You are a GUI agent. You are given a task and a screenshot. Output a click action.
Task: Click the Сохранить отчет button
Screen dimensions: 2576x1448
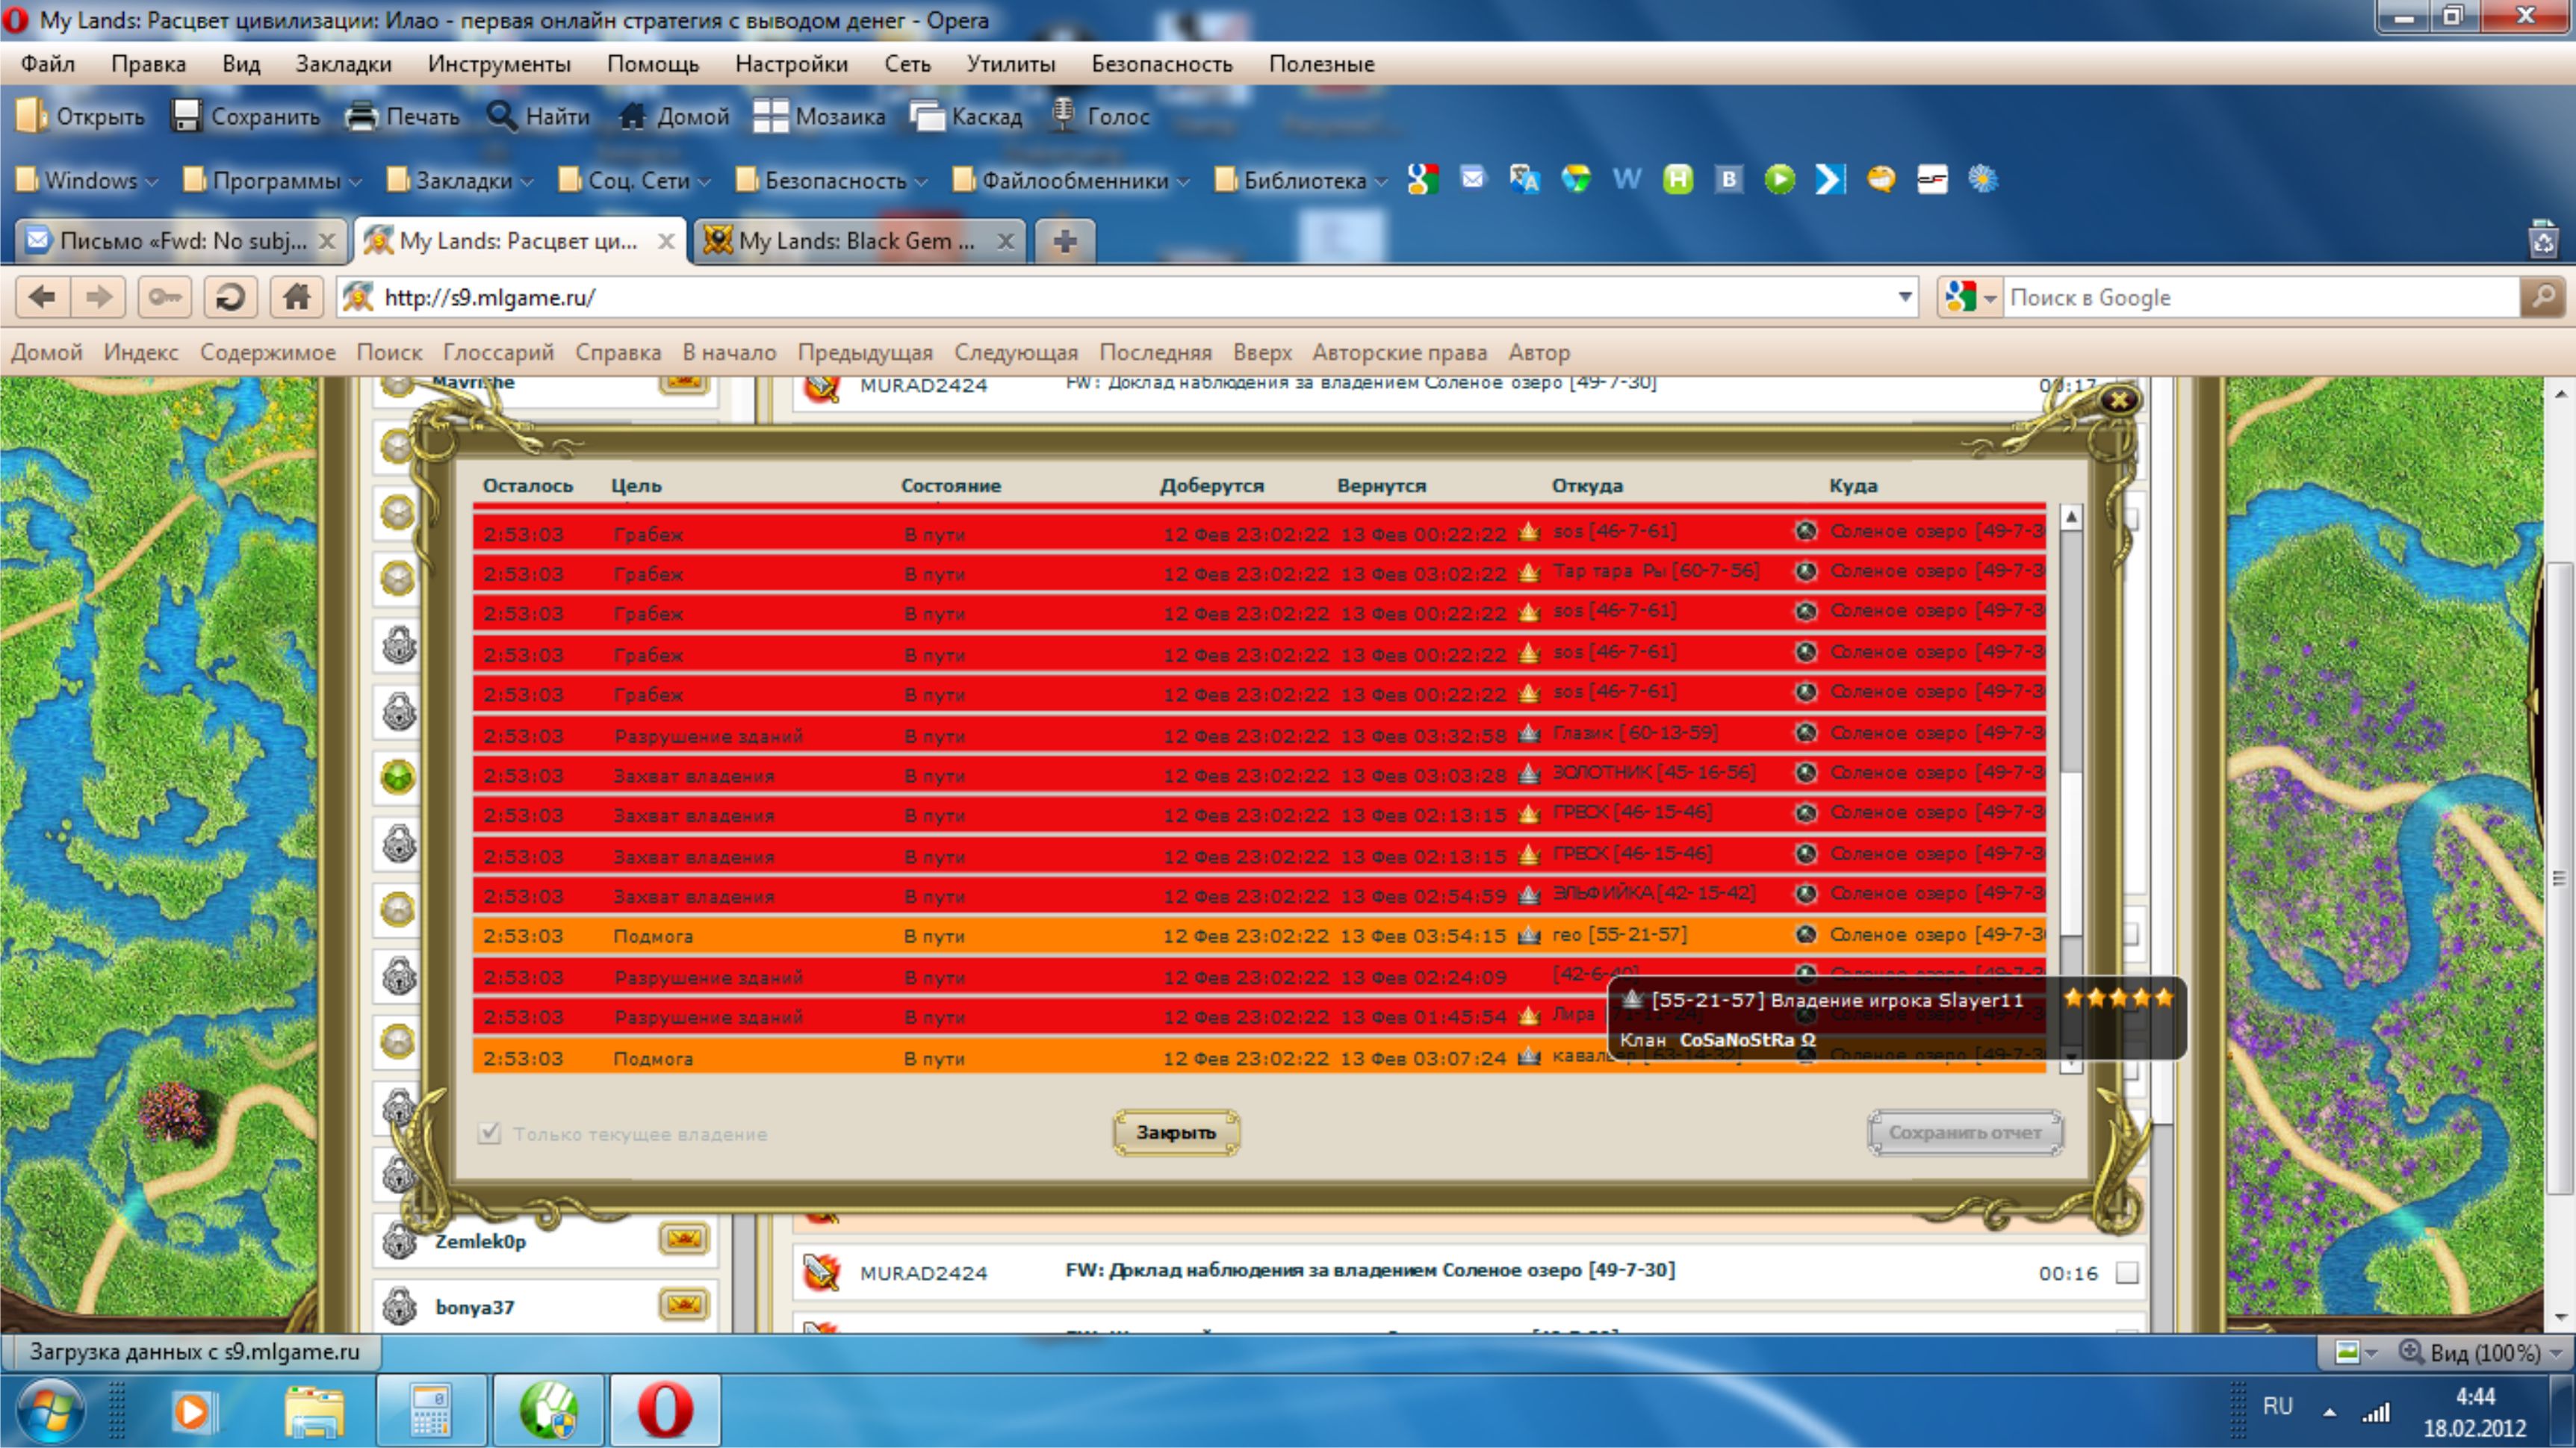click(1964, 1132)
